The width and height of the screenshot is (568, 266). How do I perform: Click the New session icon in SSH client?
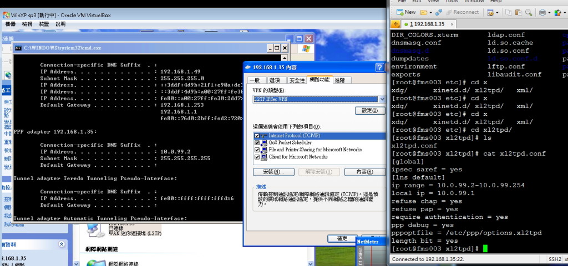(x=400, y=12)
